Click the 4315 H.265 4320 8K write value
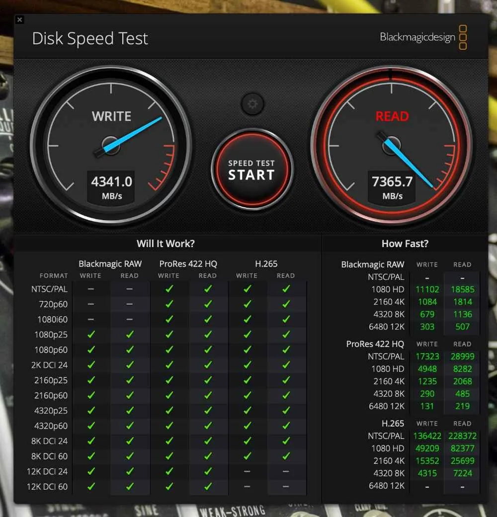 (427, 473)
